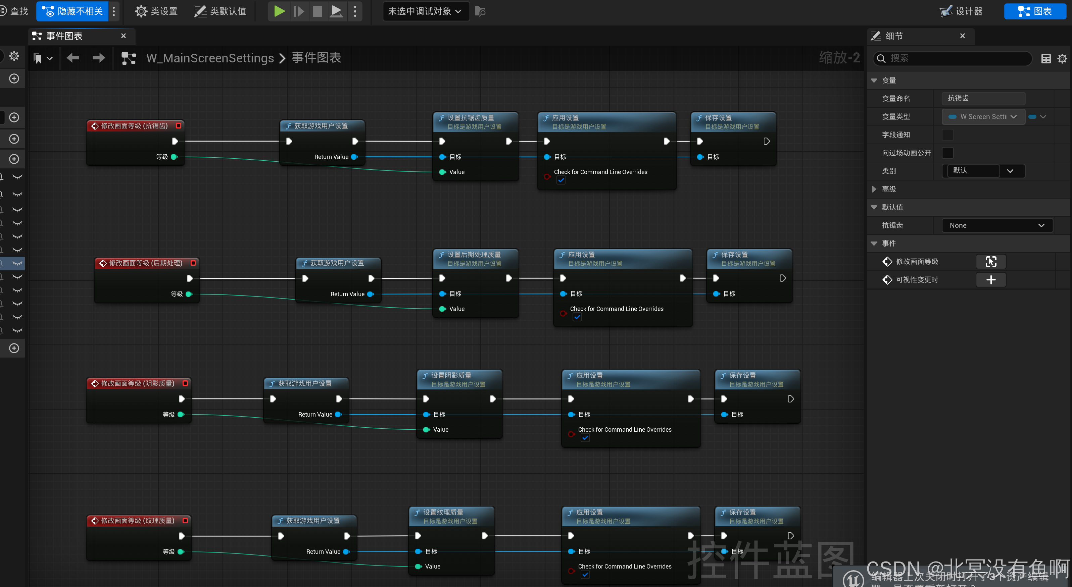The width and height of the screenshot is (1072, 587).
Task: Add 可视性变更时 event with plus button
Action: point(991,280)
